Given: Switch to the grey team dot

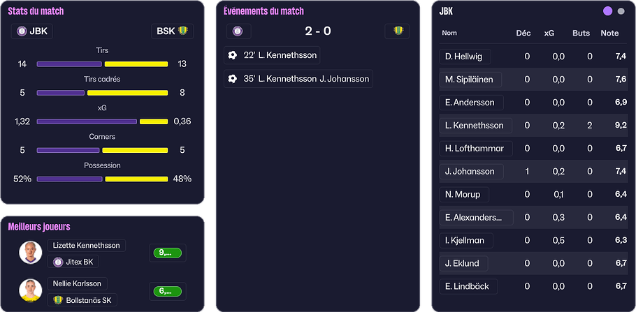Looking at the screenshot, I should click(x=621, y=11).
